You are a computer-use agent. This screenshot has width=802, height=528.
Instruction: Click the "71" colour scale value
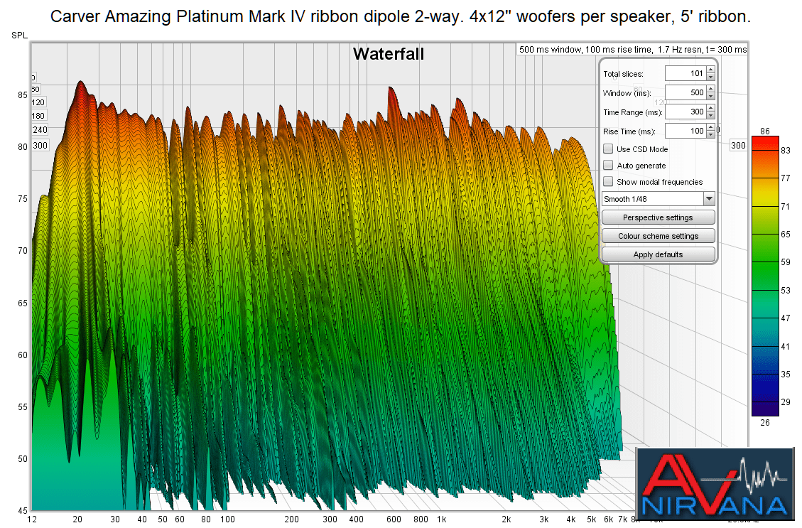[x=786, y=207]
